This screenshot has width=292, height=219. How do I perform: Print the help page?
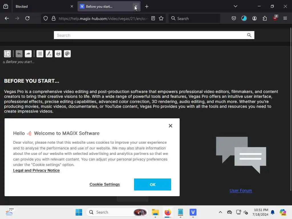point(58,54)
